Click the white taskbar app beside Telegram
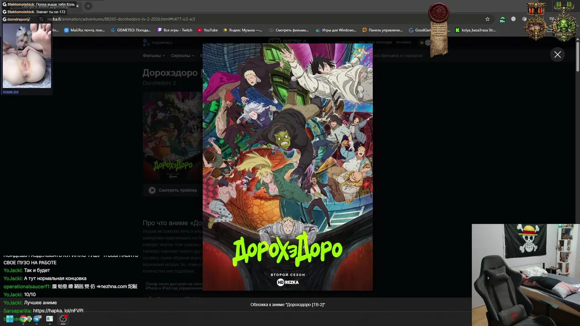 pyautogui.click(x=50, y=319)
